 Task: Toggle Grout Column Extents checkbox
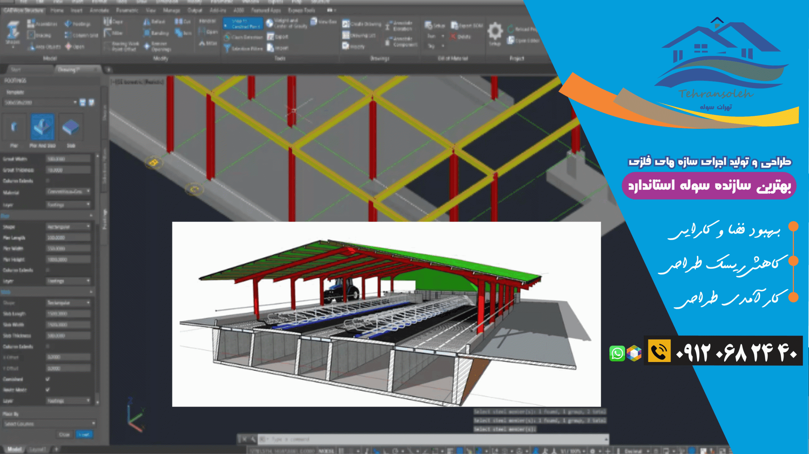(48, 181)
